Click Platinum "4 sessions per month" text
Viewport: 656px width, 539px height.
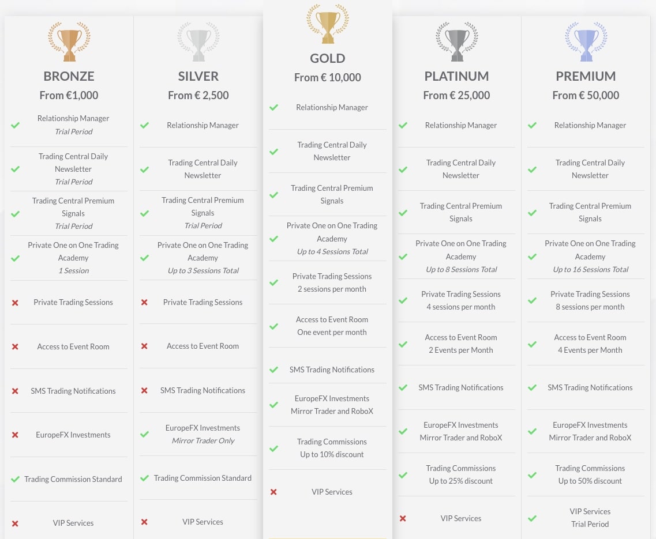coord(460,307)
